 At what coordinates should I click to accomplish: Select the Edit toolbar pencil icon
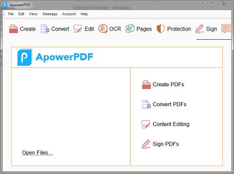[x=77, y=29]
